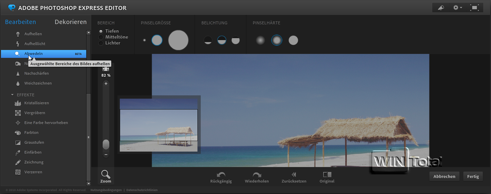This screenshot has width=491, height=194.
Task: Open the Bearbeiten tab
Action: click(x=20, y=22)
